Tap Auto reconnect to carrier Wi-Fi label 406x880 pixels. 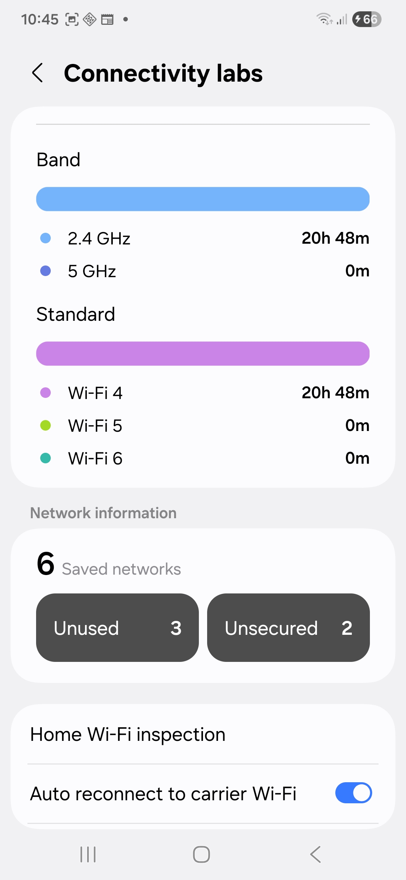point(163,794)
